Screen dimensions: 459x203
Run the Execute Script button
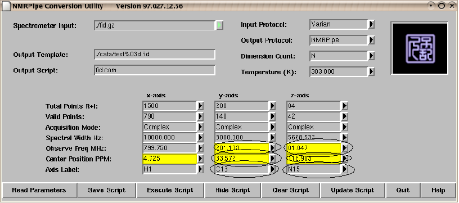point(170,190)
